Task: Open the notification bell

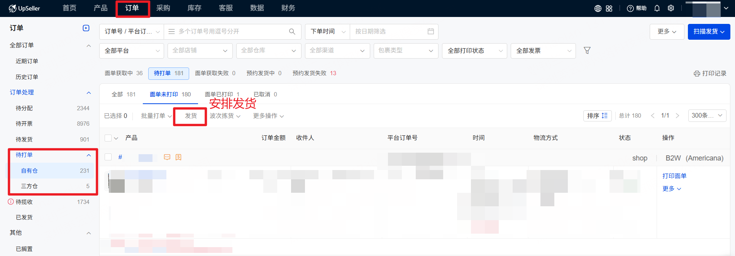Action: [x=657, y=8]
